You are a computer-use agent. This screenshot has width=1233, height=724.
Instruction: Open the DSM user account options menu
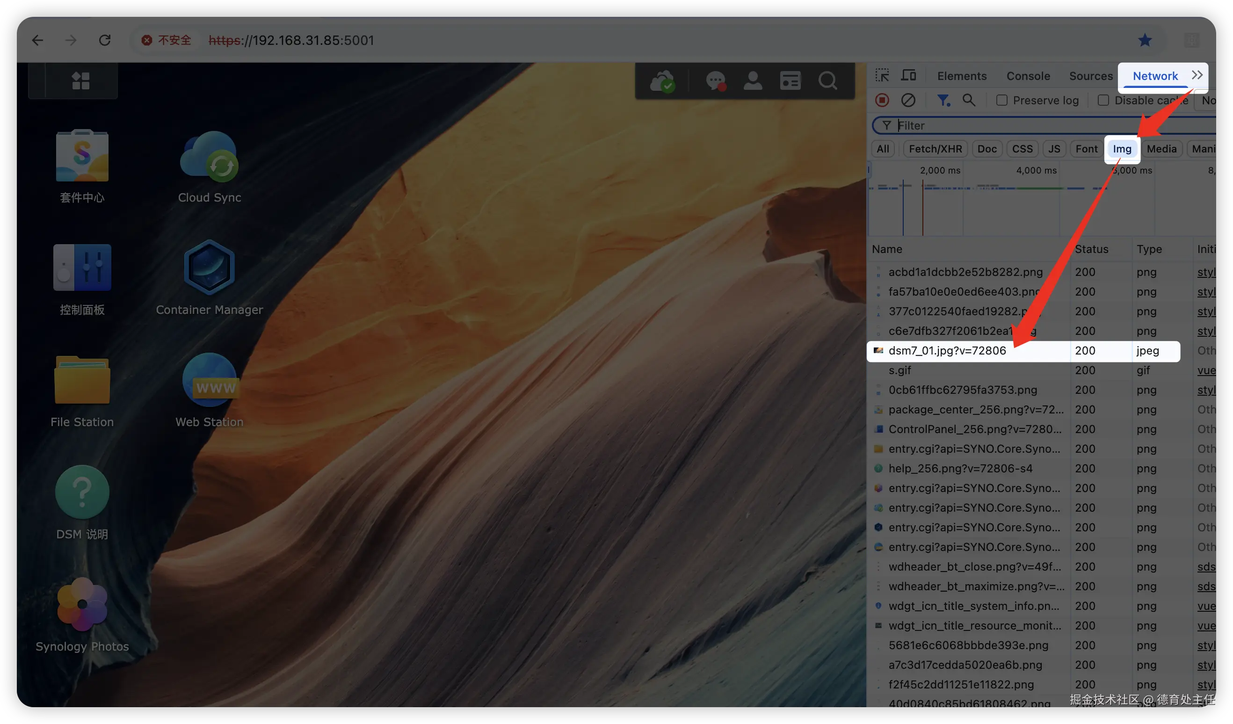coord(753,81)
